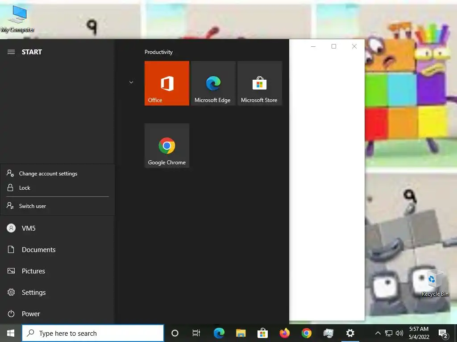Screen dimensions: 457x342
Task: Minimize the blank white window
Action: (313, 46)
